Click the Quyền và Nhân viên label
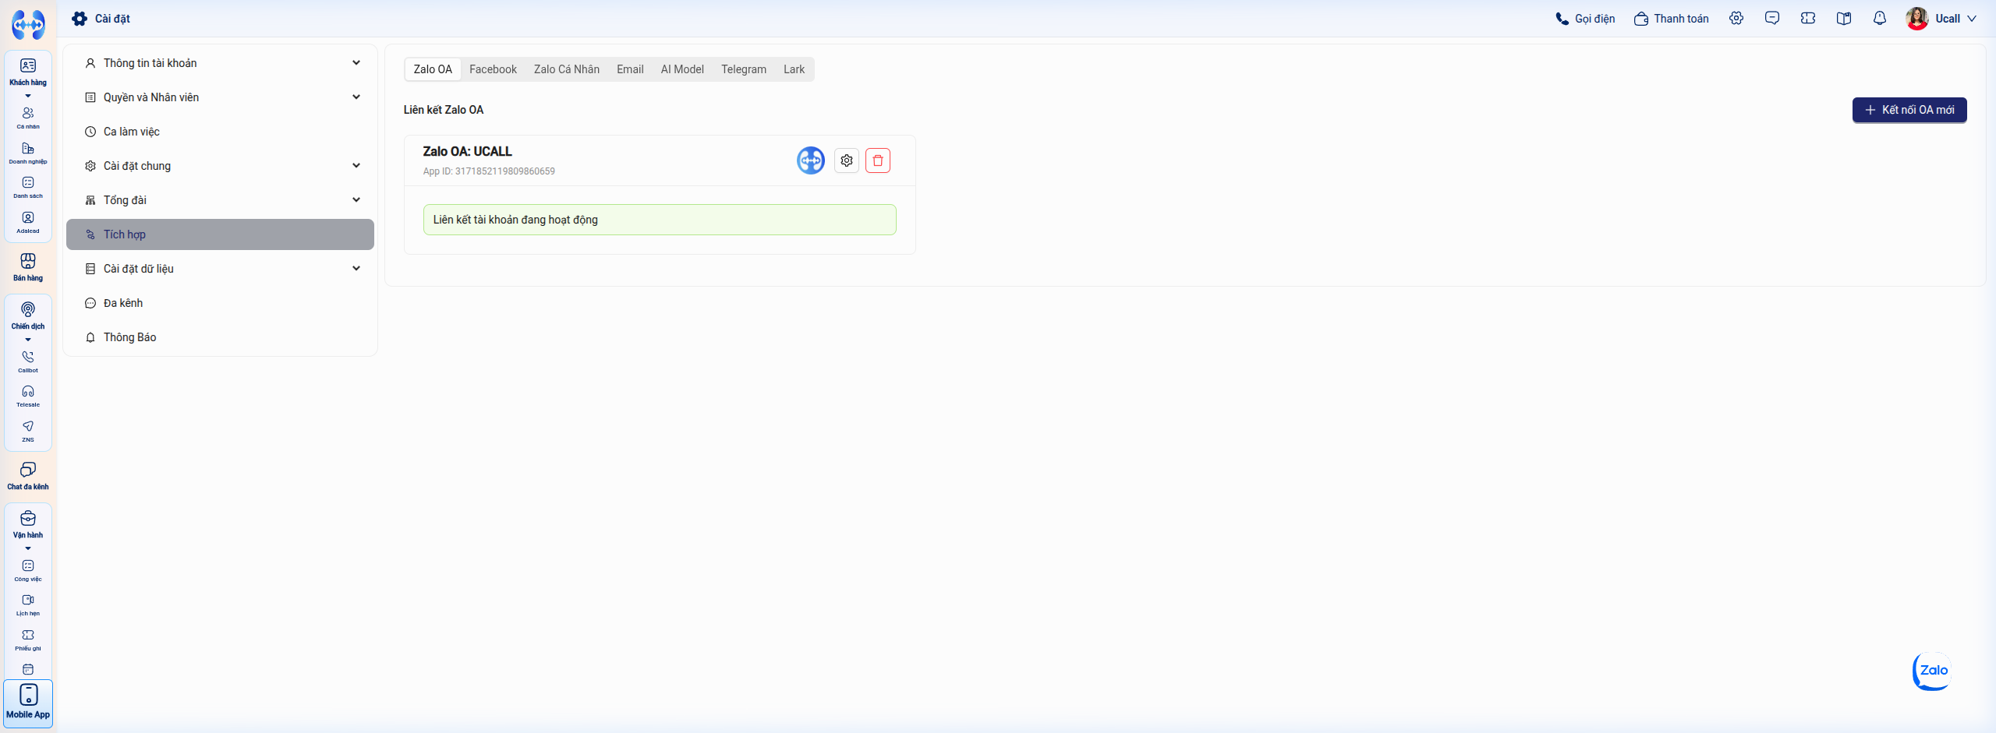This screenshot has height=733, width=1996. click(x=151, y=97)
